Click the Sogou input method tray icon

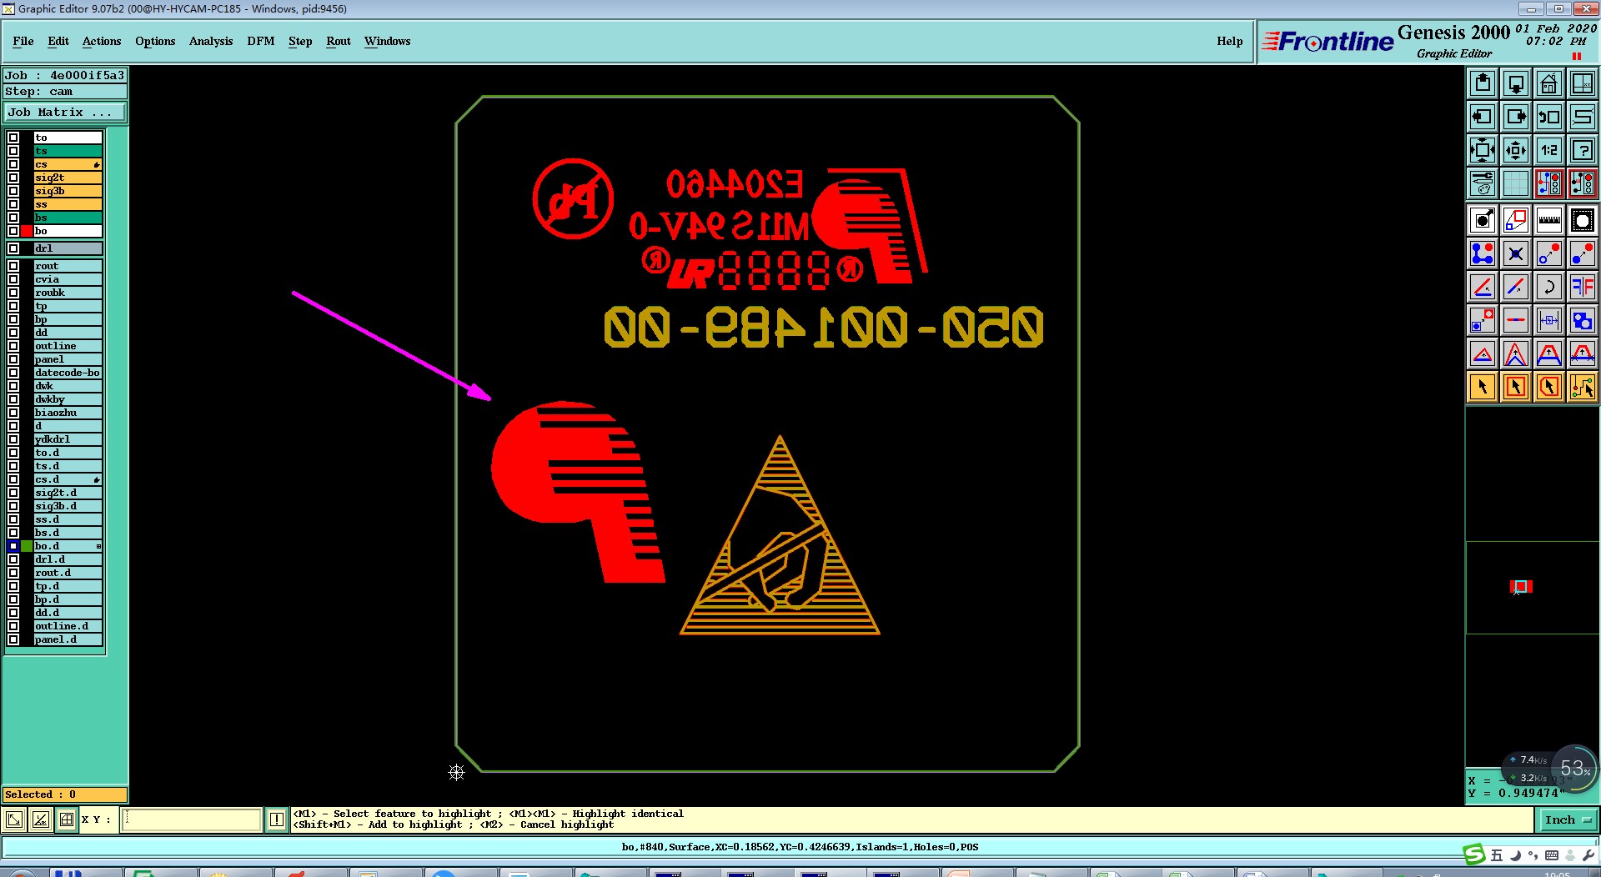pyautogui.click(x=1474, y=854)
